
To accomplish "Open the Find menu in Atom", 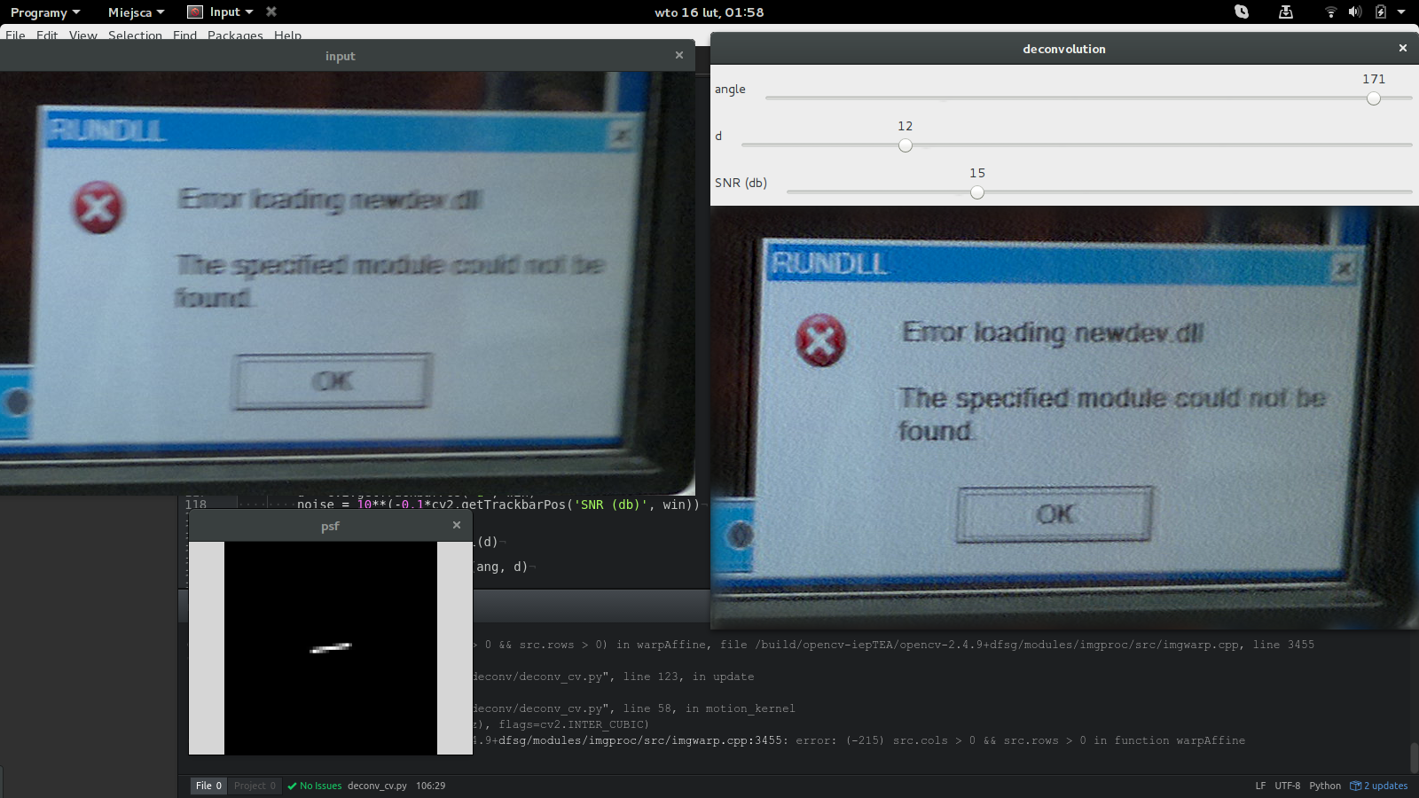I will pos(184,35).
